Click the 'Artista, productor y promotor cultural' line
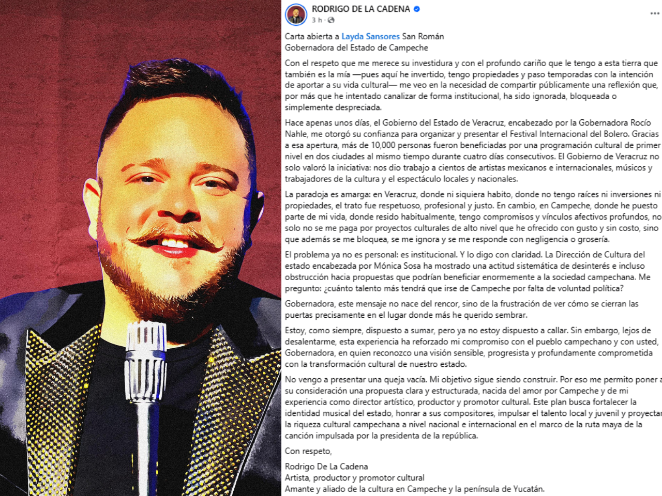The width and height of the screenshot is (662, 496). click(x=354, y=478)
